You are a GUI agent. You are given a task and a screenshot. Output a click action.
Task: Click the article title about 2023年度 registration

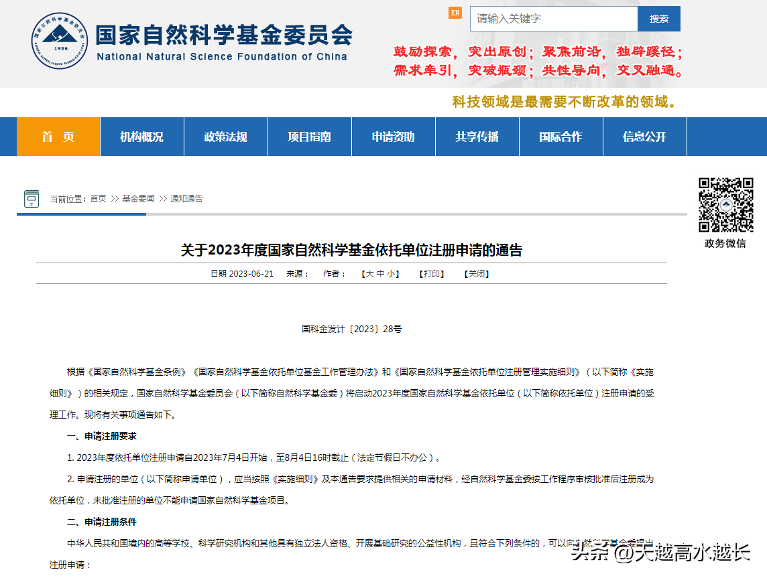[x=352, y=250]
